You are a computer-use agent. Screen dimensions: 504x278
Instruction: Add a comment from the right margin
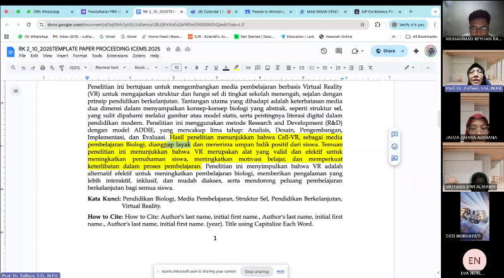395,134
